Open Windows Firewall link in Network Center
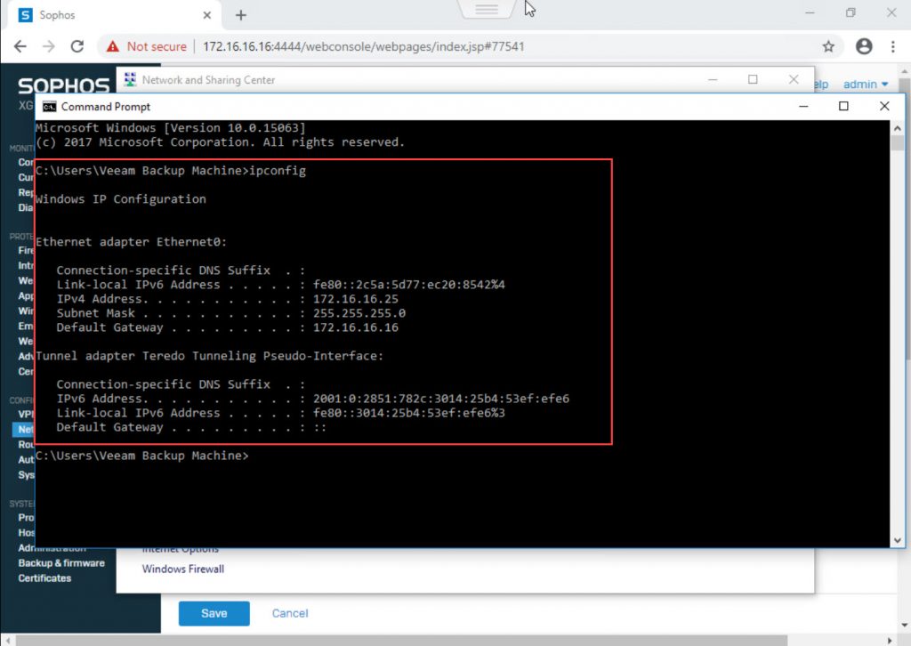This screenshot has width=911, height=646. point(183,569)
